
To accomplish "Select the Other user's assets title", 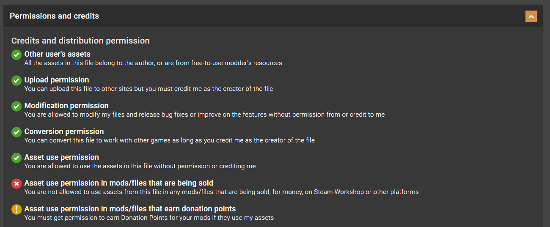I will 57,54.
